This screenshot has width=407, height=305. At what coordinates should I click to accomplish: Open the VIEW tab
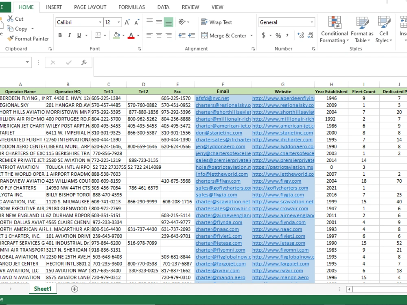click(x=217, y=7)
